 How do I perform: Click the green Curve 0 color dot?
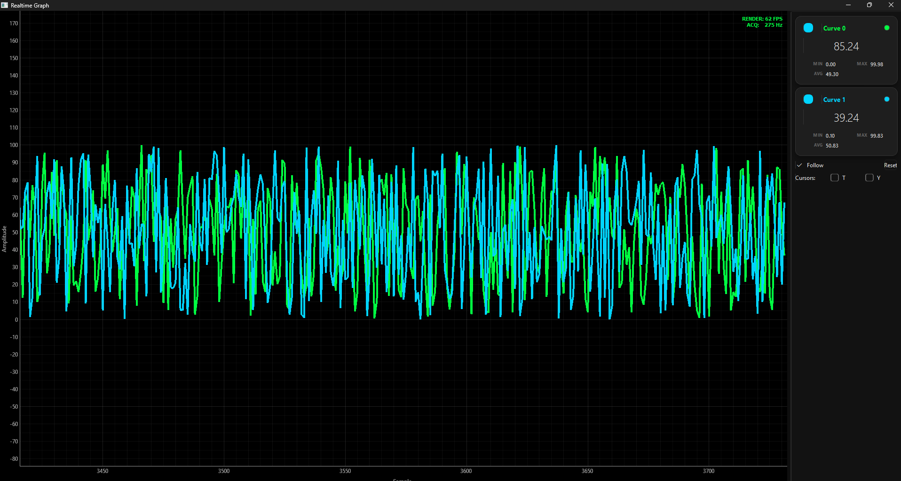pyautogui.click(x=886, y=28)
